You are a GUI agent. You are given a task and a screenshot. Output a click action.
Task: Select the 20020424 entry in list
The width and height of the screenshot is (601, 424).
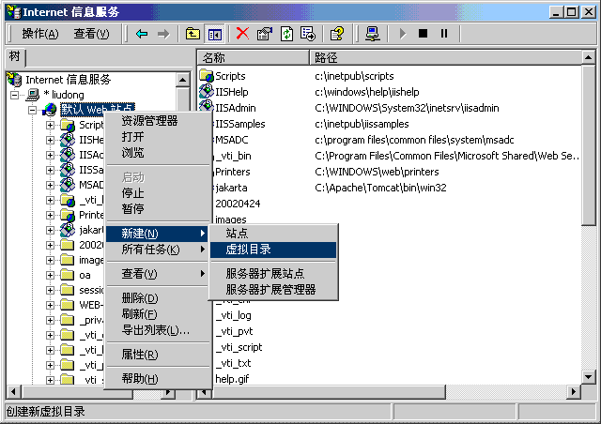pyautogui.click(x=238, y=204)
